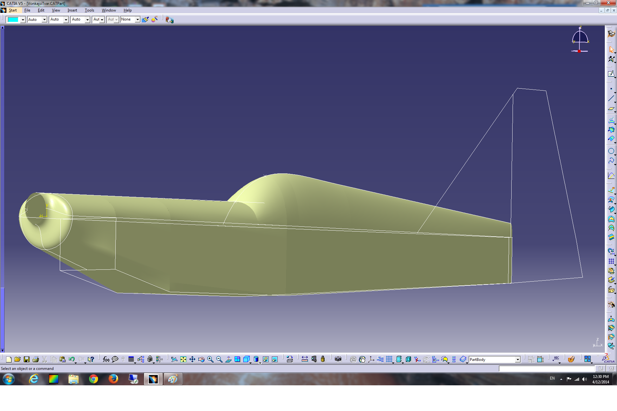Toggle Swap visible space icon
617x411 pixels.
(x=275, y=359)
